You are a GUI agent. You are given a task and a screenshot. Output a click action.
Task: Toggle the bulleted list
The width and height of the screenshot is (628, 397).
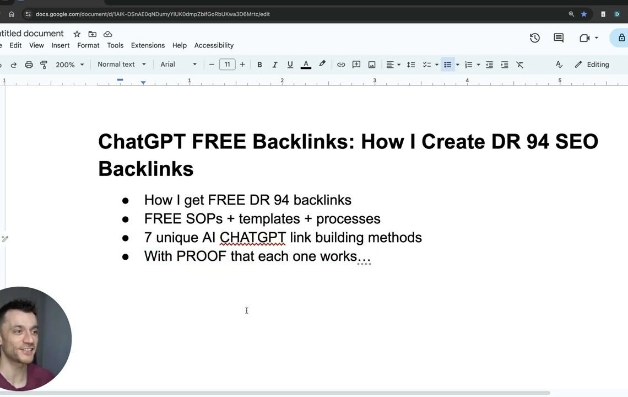448,65
